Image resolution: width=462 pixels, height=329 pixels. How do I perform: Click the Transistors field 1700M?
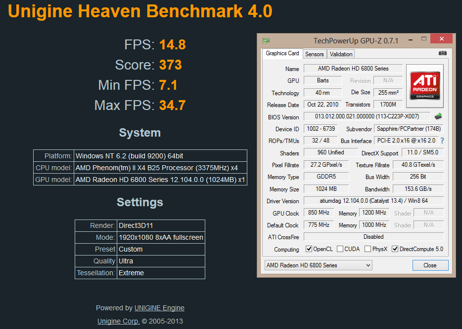[388, 104]
